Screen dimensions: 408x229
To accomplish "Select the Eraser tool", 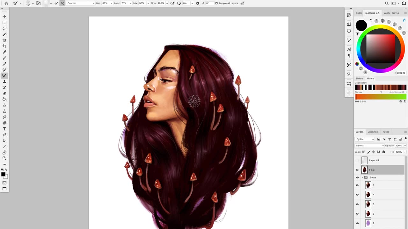I will 4,94.
